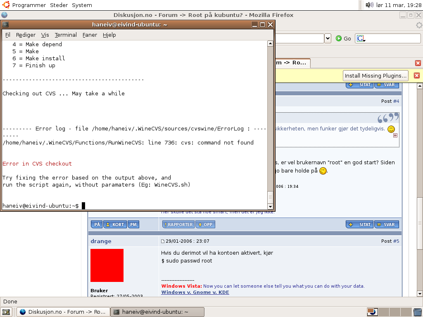Switch to Diskusjon.no Firefox taskbar button
This screenshot has width=423, height=317.
click(63, 312)
